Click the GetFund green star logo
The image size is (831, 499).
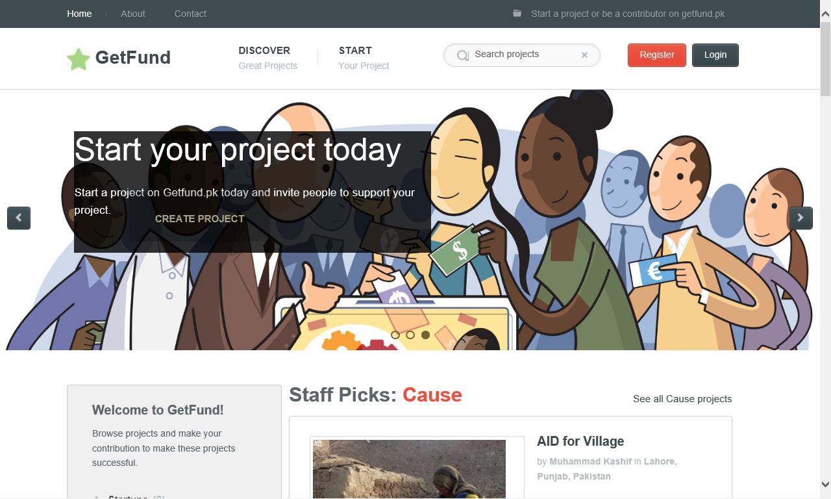click(79, 59)
